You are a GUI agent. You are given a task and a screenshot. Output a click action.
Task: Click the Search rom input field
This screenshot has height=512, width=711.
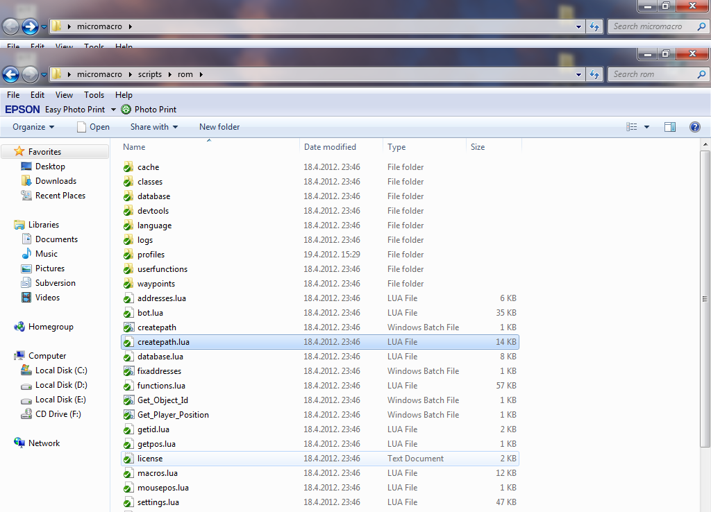pos(653,74)
